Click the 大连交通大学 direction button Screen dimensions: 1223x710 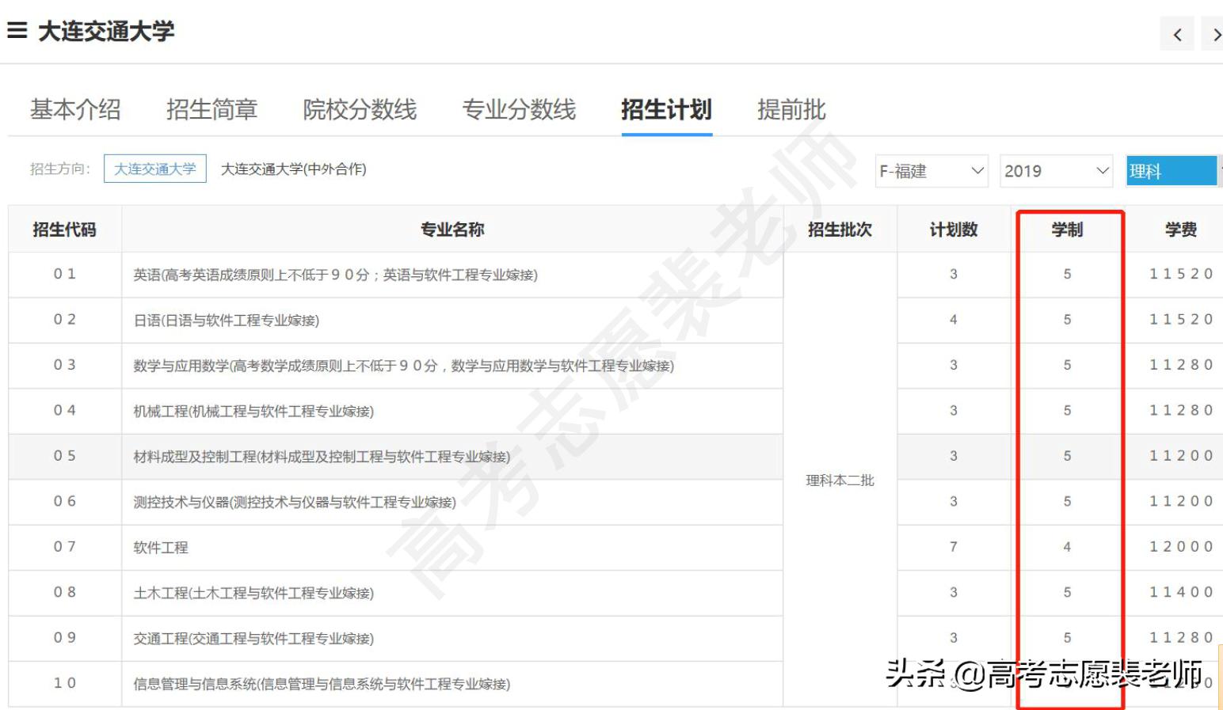point(154,169)
